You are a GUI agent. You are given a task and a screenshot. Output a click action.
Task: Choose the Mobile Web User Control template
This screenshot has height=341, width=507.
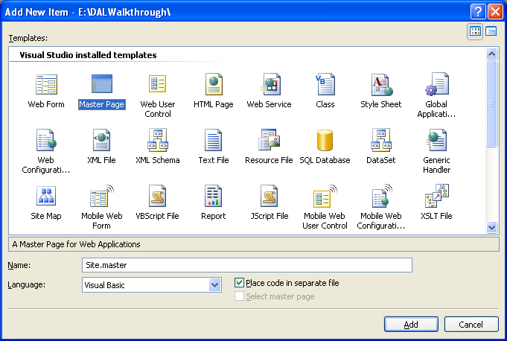coord(325,196)
